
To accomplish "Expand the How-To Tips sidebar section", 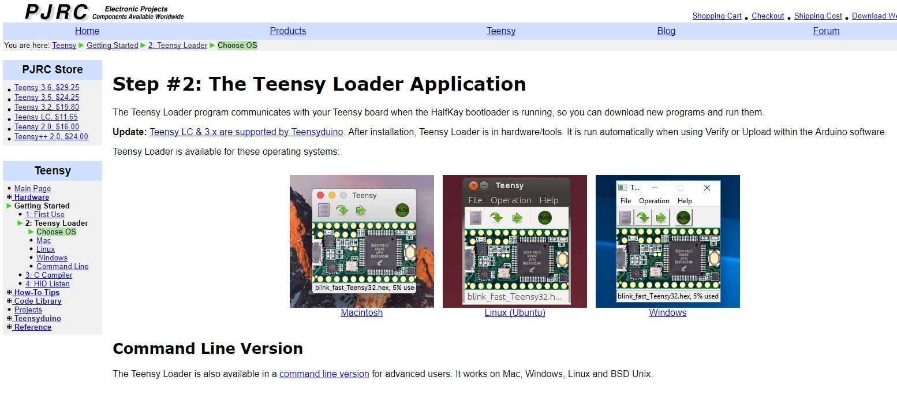I will pyautogui.click(x=9, y=293).
